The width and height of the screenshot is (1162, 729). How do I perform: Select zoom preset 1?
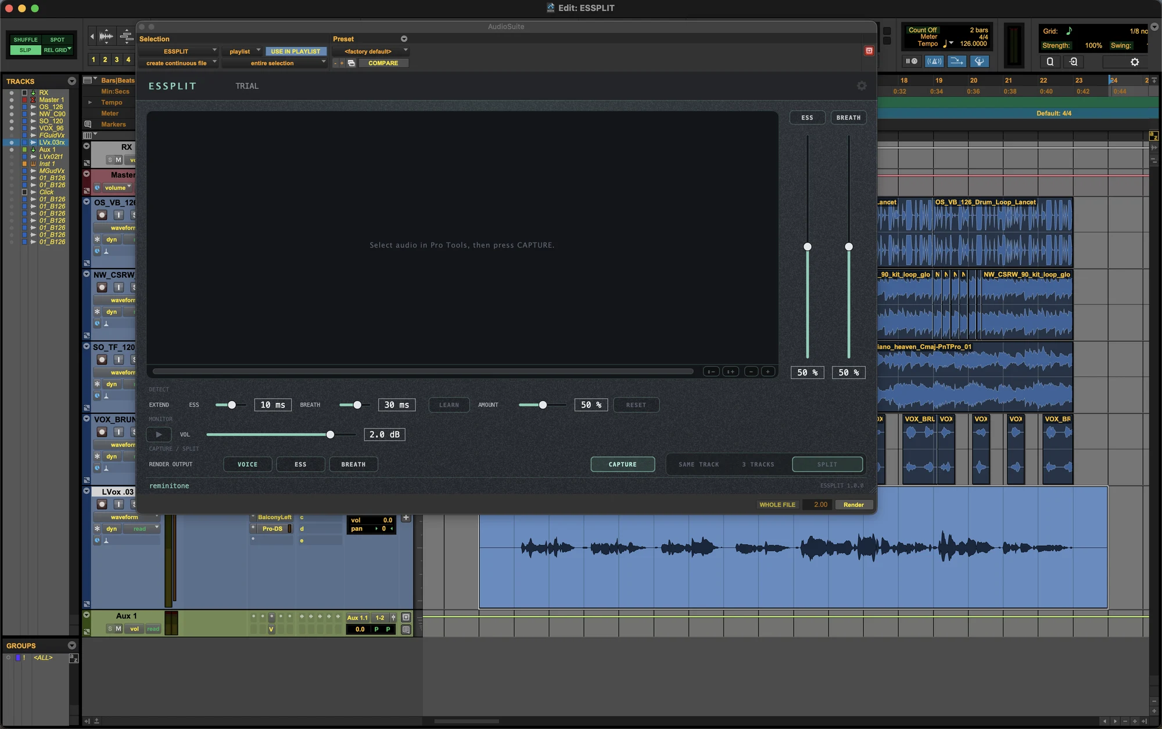click(94, 59)
